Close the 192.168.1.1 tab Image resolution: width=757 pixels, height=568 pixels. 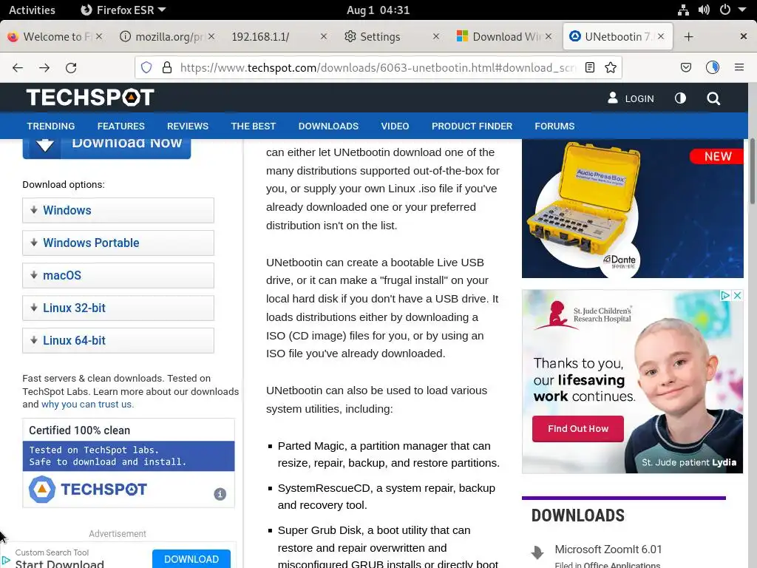[324, 36]
